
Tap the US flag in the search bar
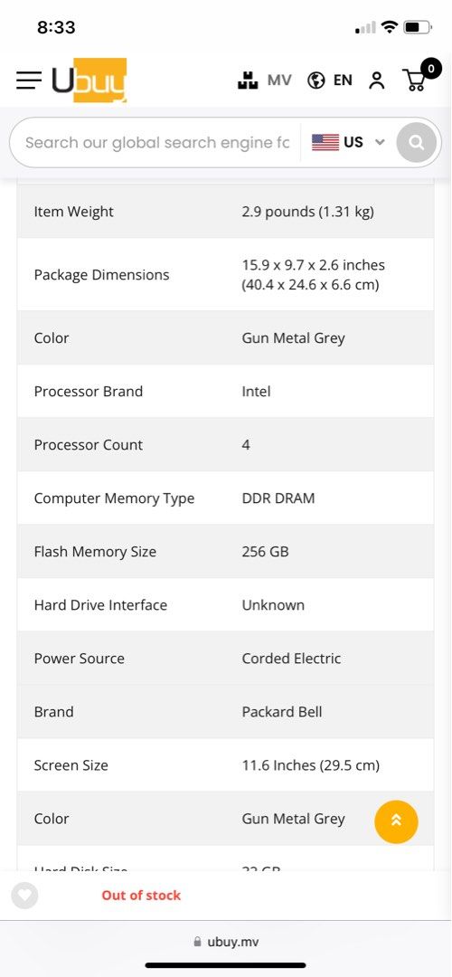pyautogui.click(x=325, y=142)
